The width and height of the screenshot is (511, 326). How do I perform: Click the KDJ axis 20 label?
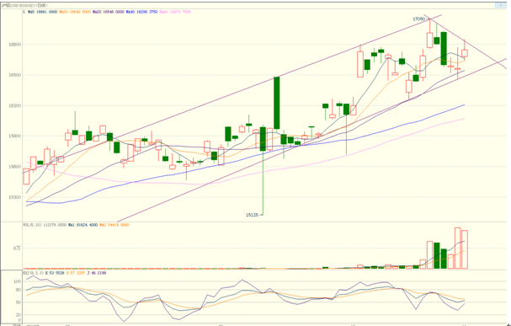pos(19,315)
